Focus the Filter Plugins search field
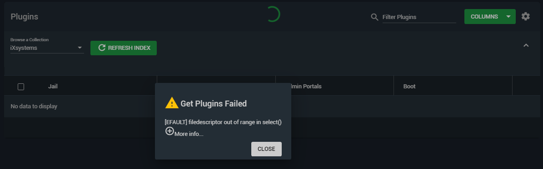 [x=419, y=17]
